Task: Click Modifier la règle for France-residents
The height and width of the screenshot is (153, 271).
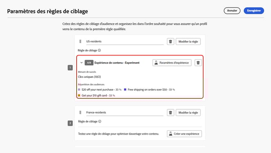Action: [188, 112]
